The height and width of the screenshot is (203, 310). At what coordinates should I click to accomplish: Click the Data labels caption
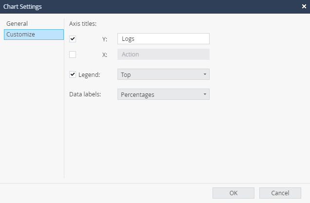(x=85, y=94)
